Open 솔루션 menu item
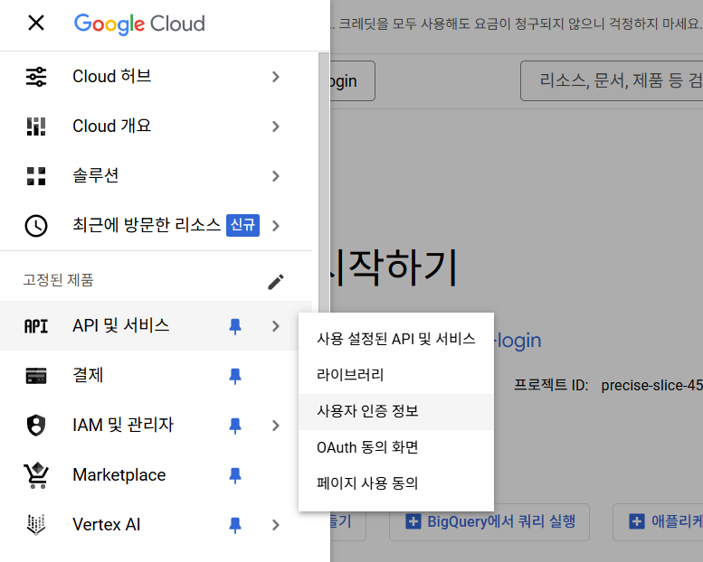 (x=156, y=176)
